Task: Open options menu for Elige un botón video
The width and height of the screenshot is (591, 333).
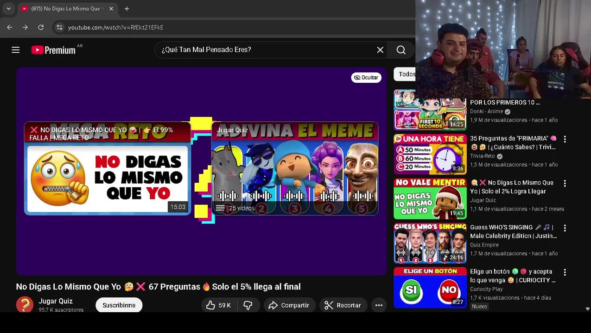Action: coord(565,272)
